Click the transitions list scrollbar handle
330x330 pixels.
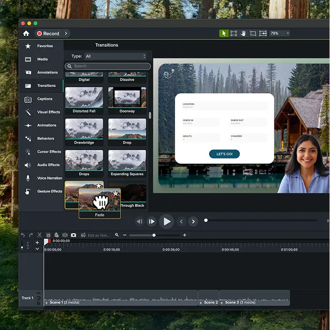tap(150, 115)
